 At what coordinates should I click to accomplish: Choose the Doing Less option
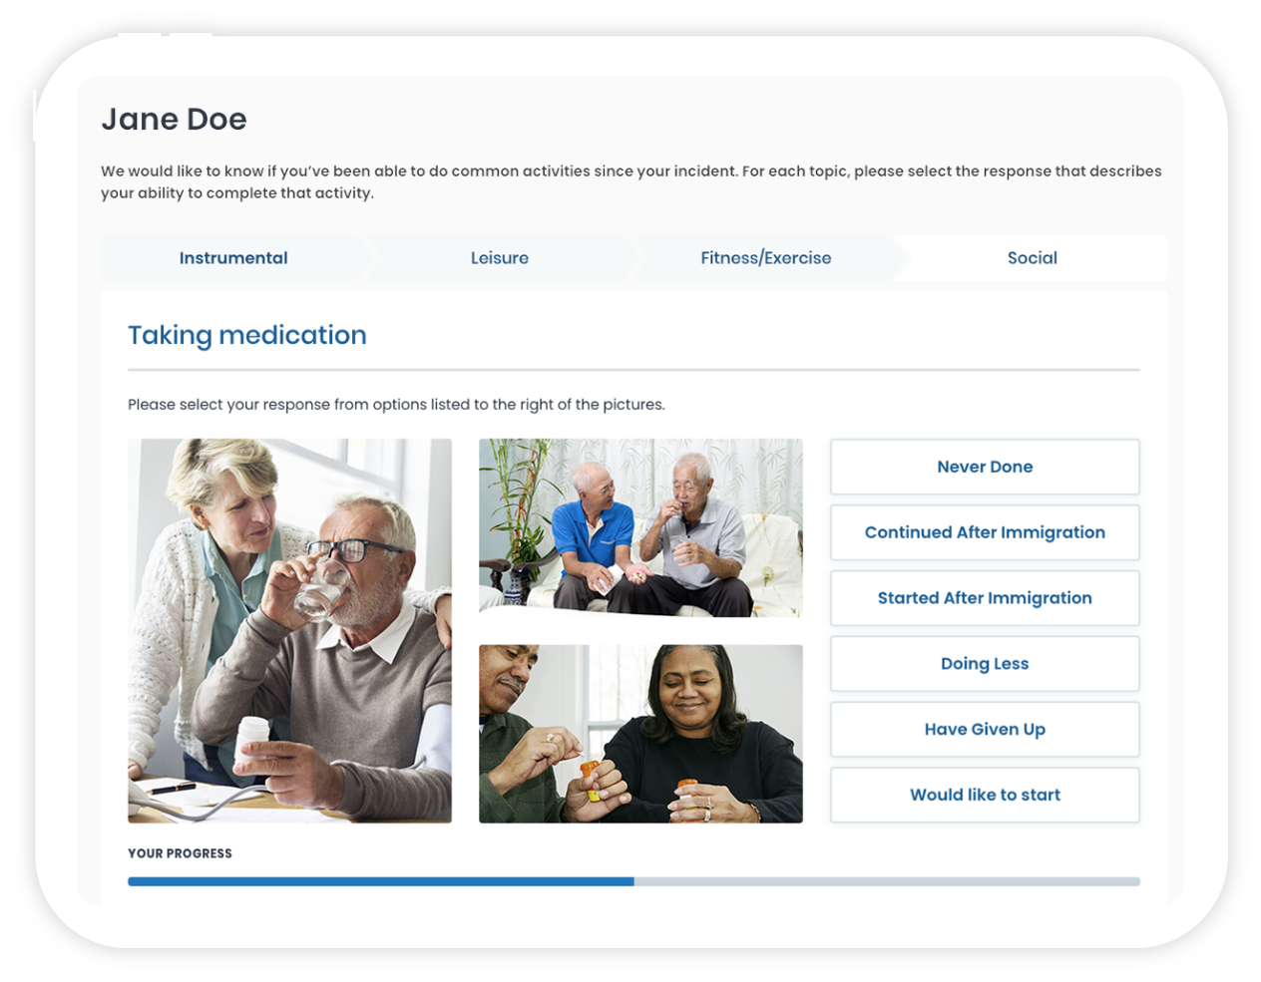point(985,664)
